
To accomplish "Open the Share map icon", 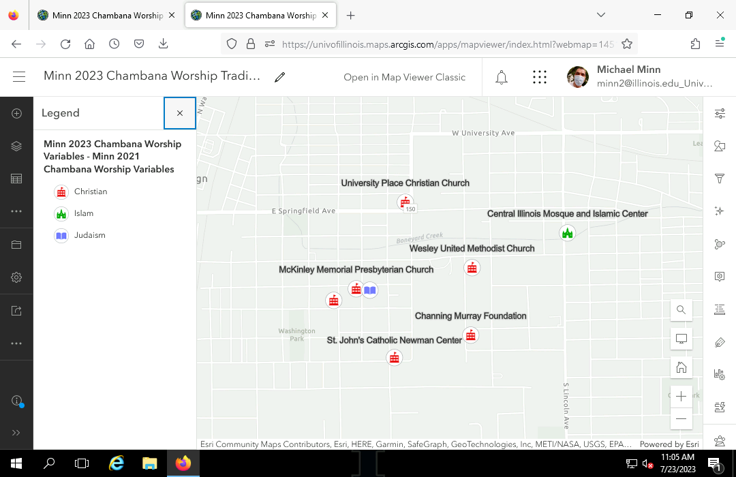I will pyautogui.click(x=16, y=311).
